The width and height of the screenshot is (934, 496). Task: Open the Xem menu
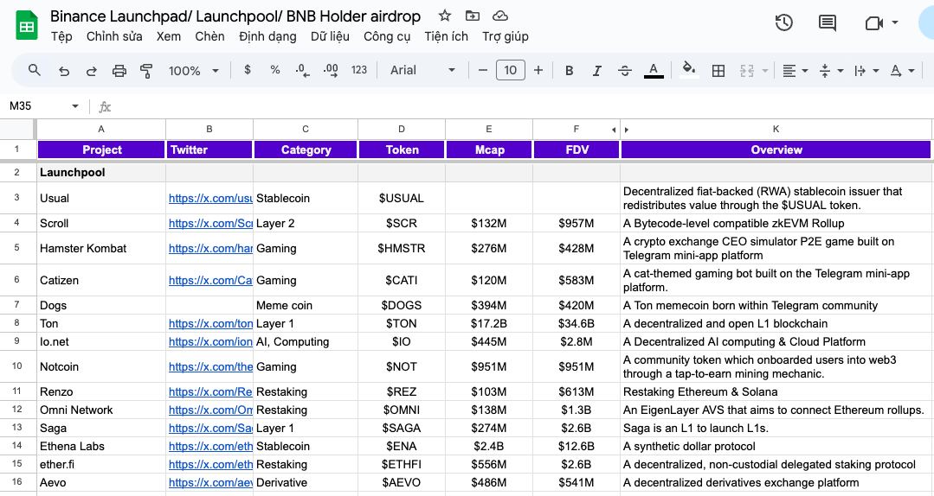pyautogui.click(x=169, y=36)
